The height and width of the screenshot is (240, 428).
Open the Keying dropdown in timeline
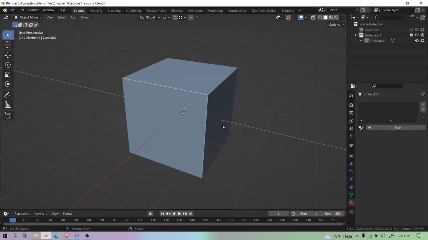[x=41, y=214]
